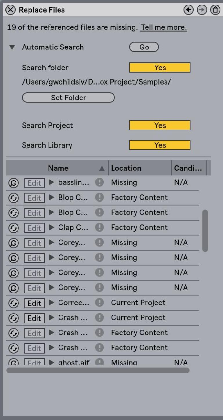Click the Go button
223x420 pixels.
[x=144, y=47]
